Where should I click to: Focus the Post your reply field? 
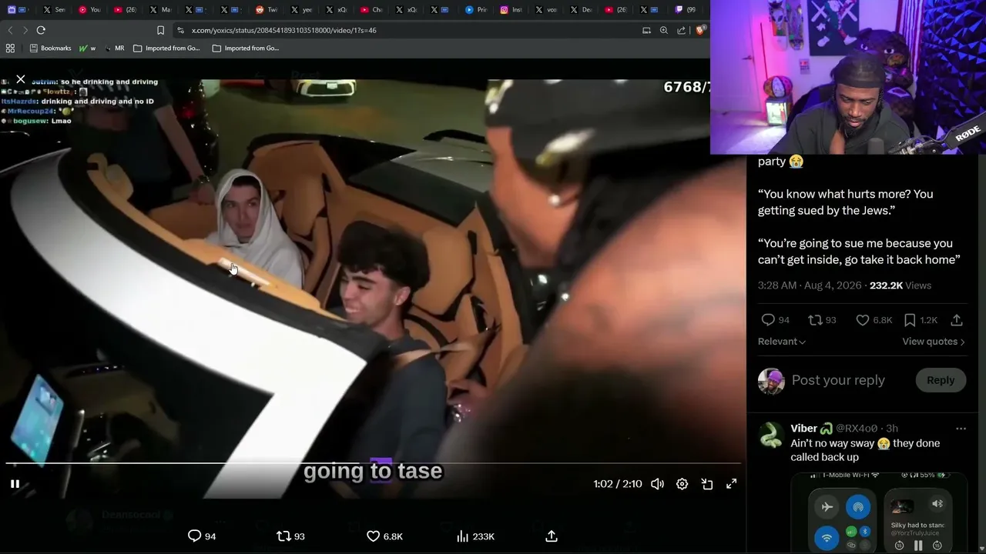pyautogui.click(x=838, y=380)
